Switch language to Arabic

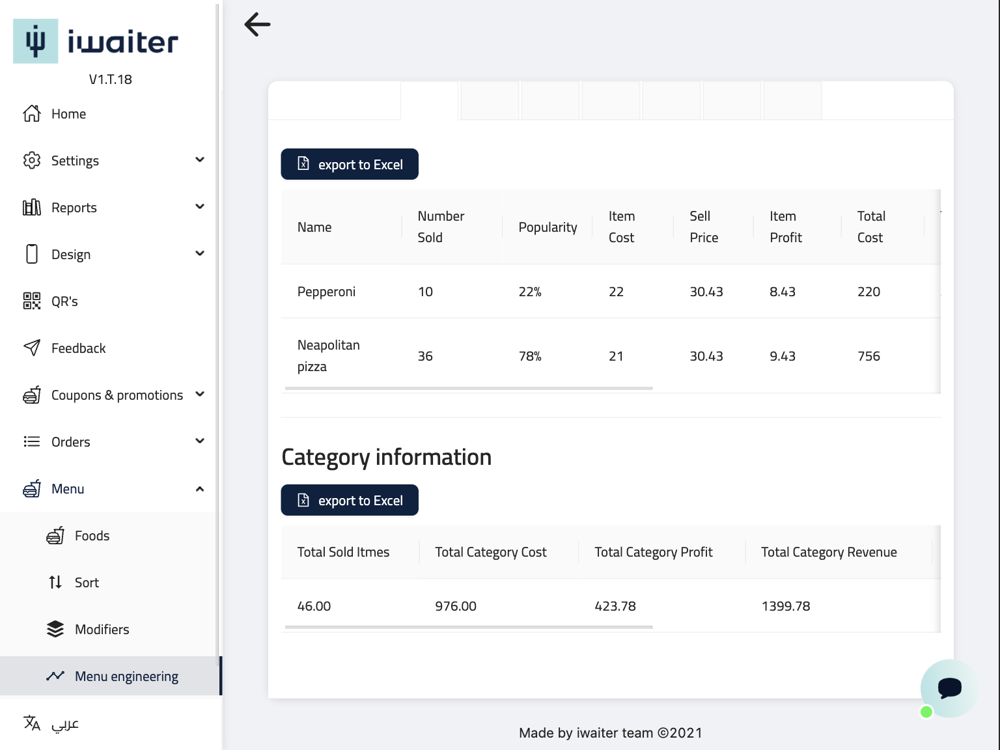[x=64, y=723]
